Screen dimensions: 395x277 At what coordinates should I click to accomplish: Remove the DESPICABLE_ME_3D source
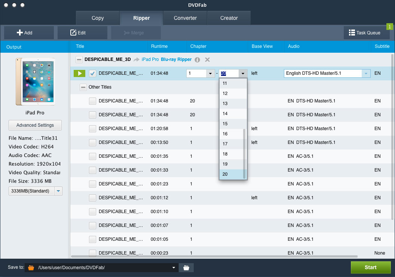pos(207,60)
